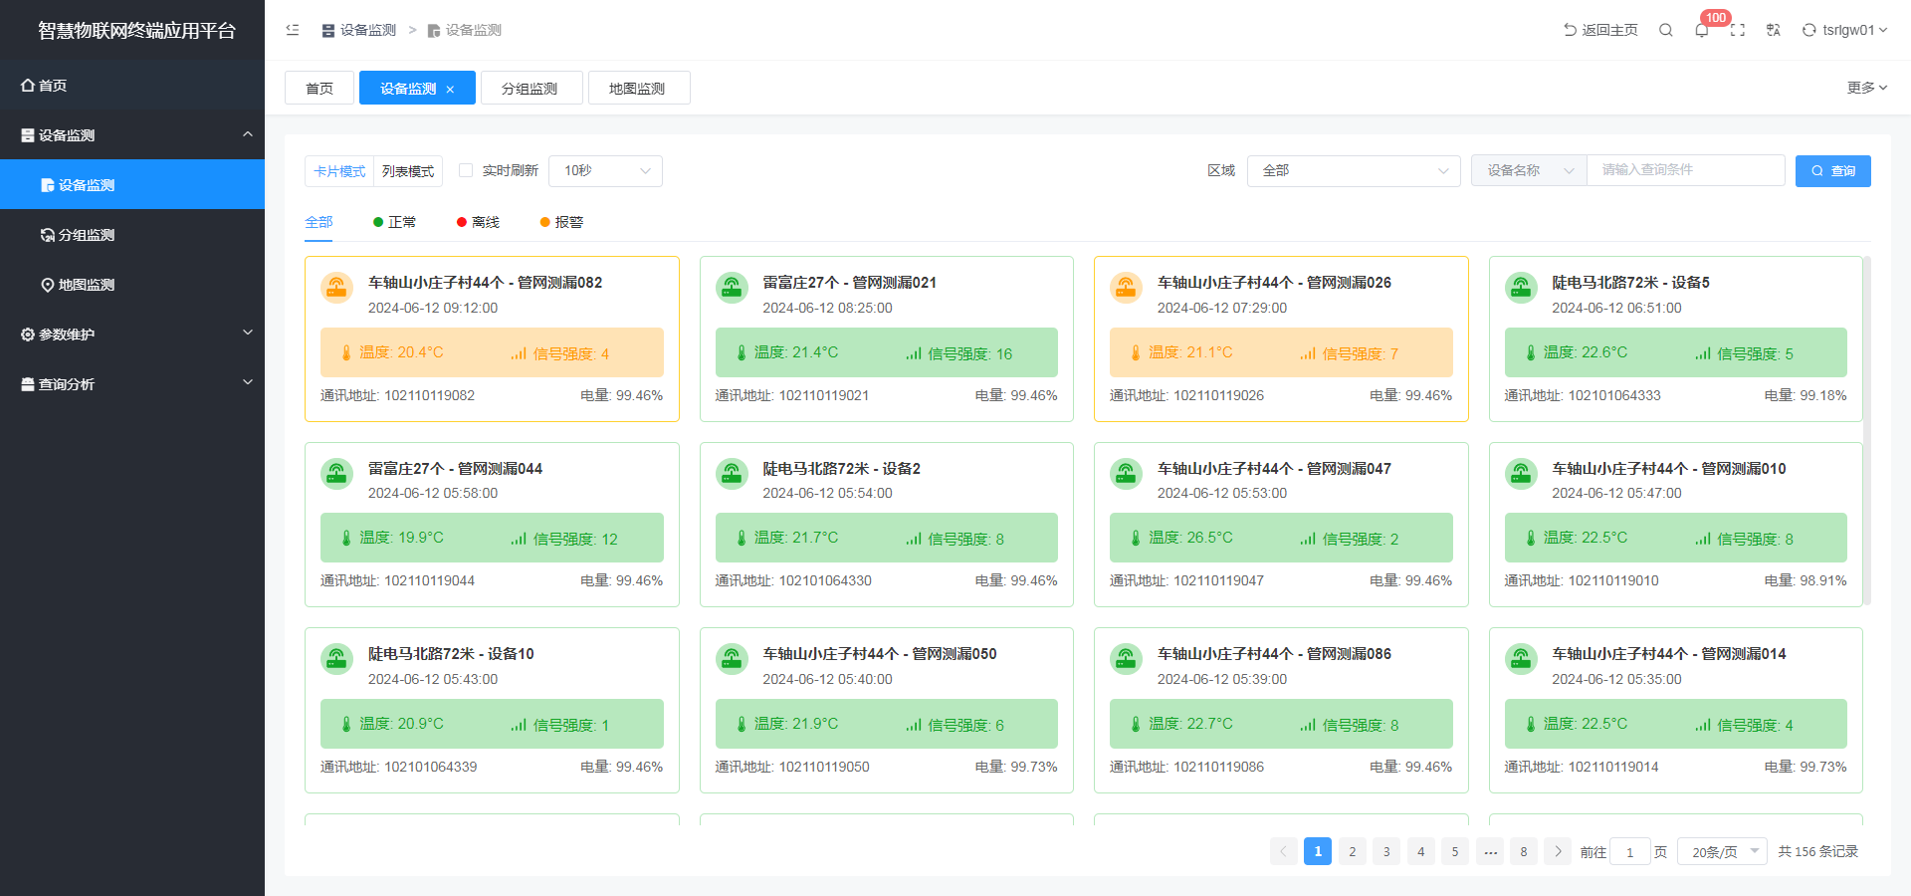
Task: Expand the 参数维护 sidebar menu
Action: 132,335
